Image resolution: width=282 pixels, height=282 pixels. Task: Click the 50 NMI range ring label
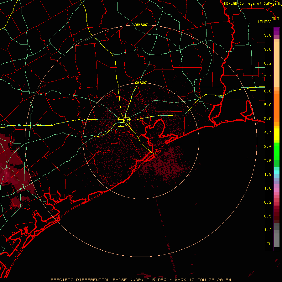click(x=141, y=83)
